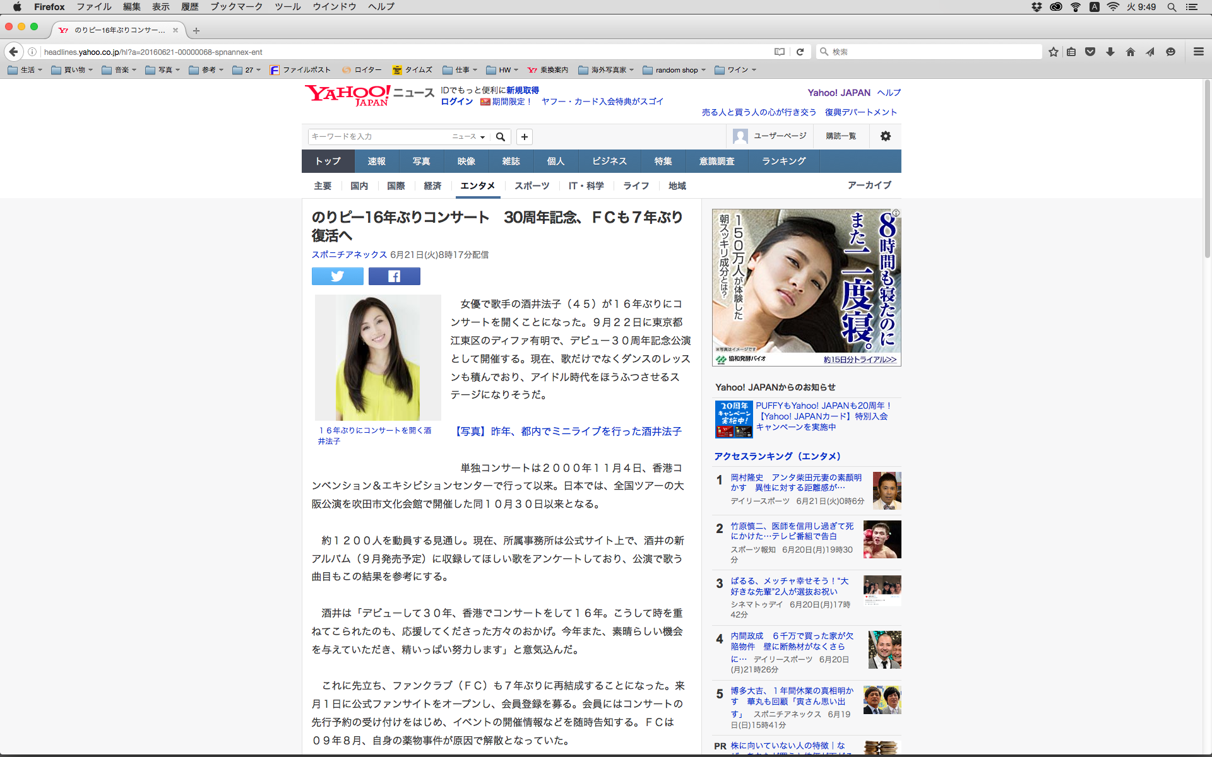Image resolution: width=1212 pixels, height=757 pixels.
Task: Open the downloads arrow icon
Action: tap(1110, 52)
